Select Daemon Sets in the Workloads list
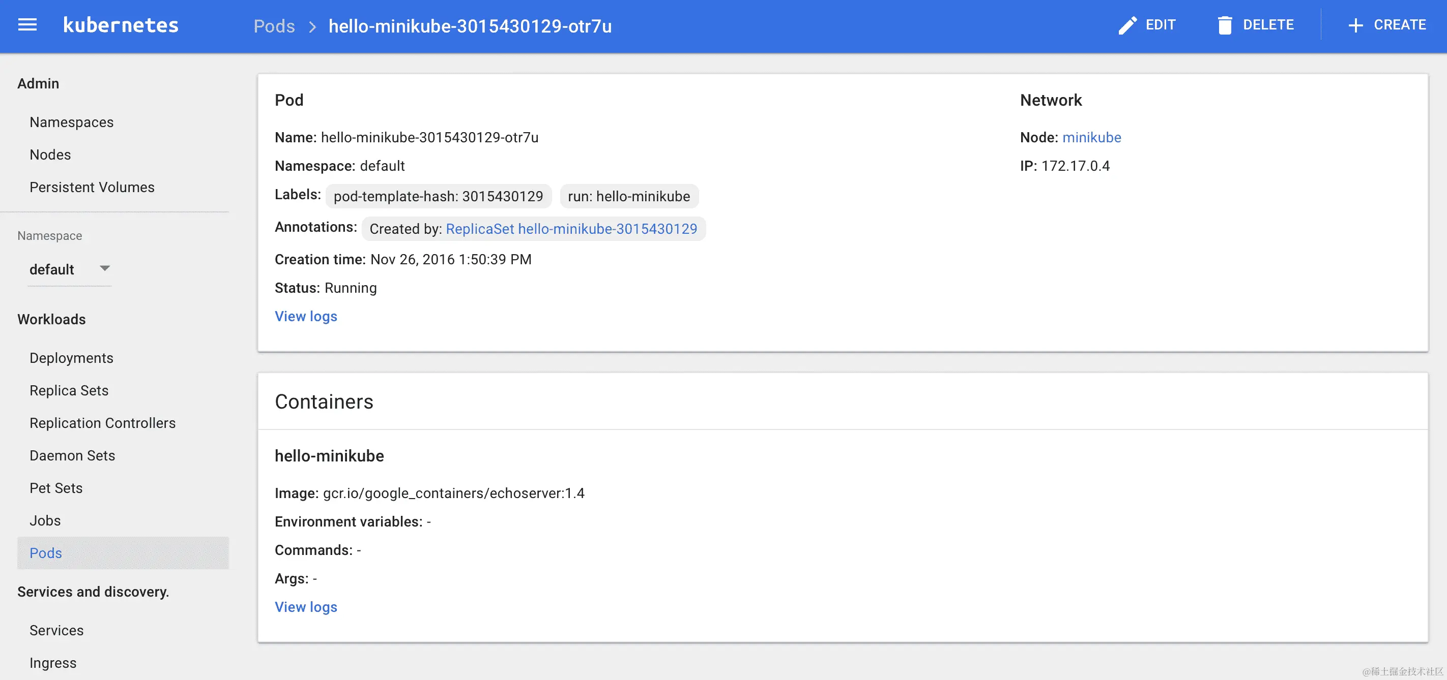1447x680 pixels. coord(72,455)
